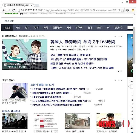The height and width of the screenshot is (133, 137).
Task: Show previous headlines with left arrow
Action: point(119,71)
